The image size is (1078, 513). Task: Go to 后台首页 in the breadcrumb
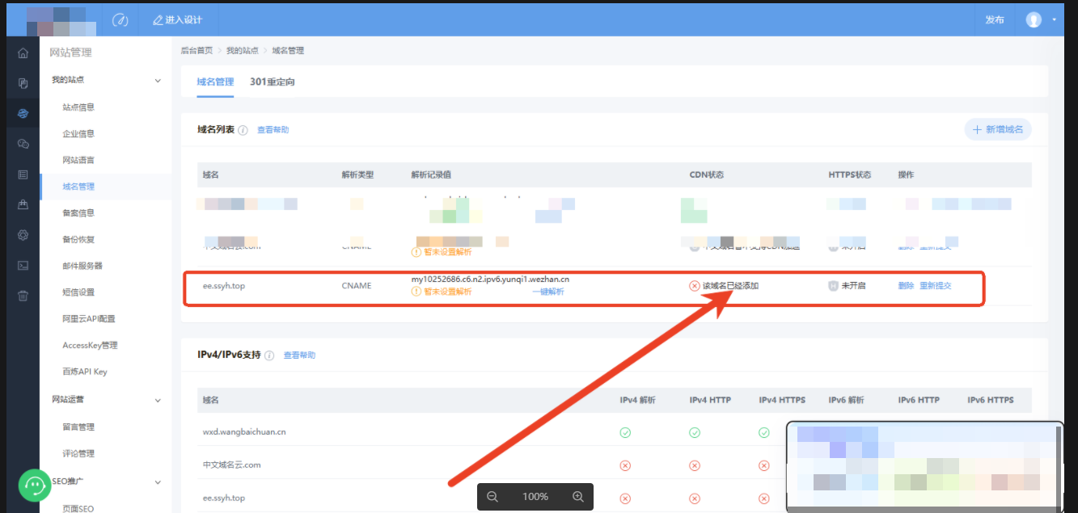tap(197, 51)
